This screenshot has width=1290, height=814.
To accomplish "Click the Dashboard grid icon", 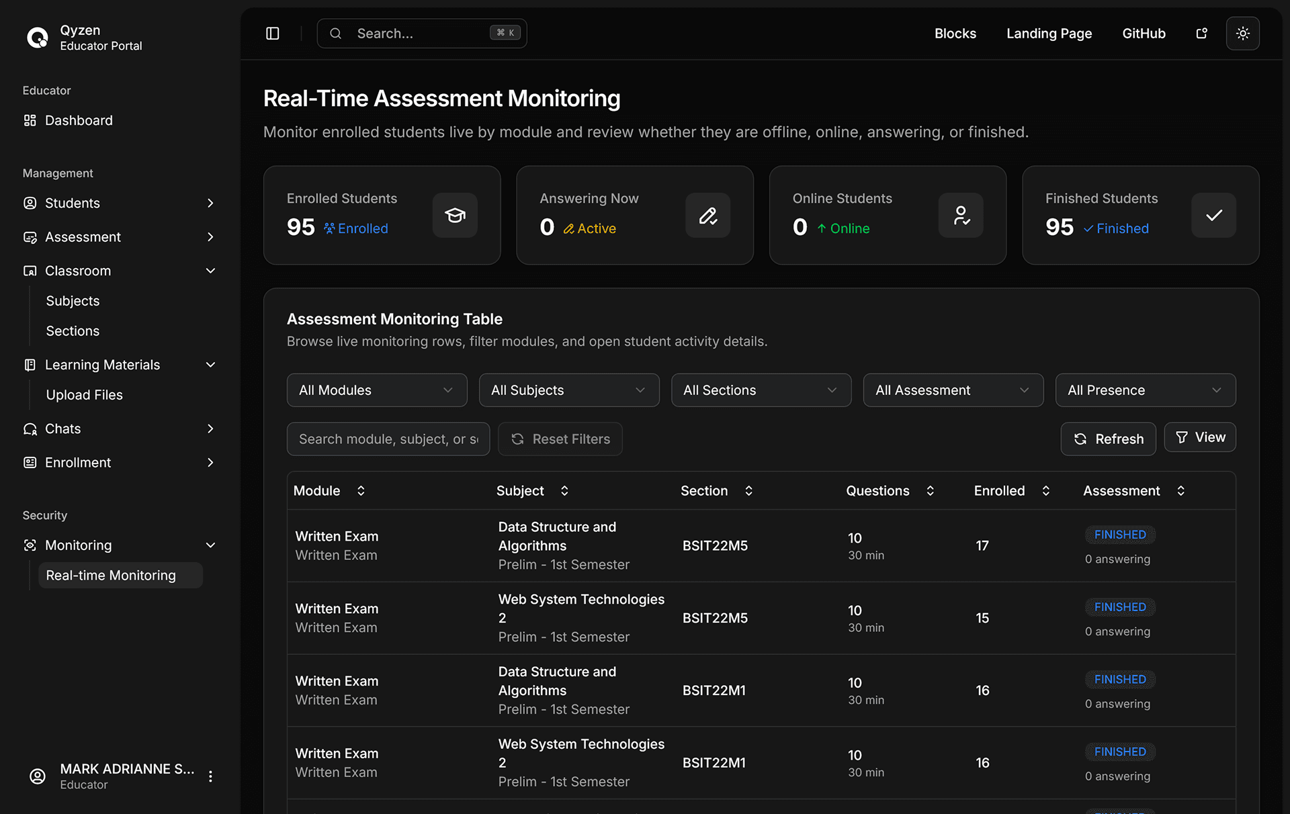I will tap(30, 120).
